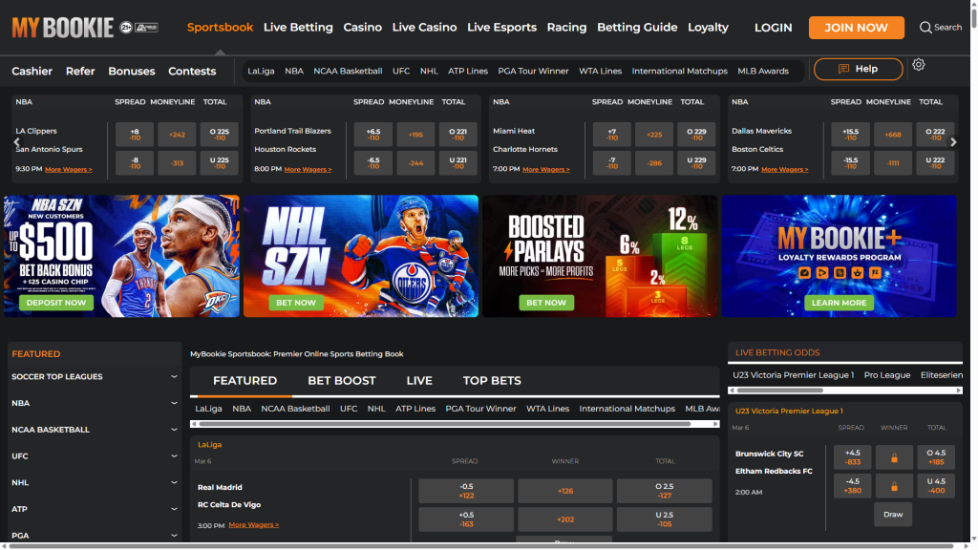The width and height of the screenshot is (978, 550).
Task: Open the Live Esports menu item
Action: tap(501, 27)
